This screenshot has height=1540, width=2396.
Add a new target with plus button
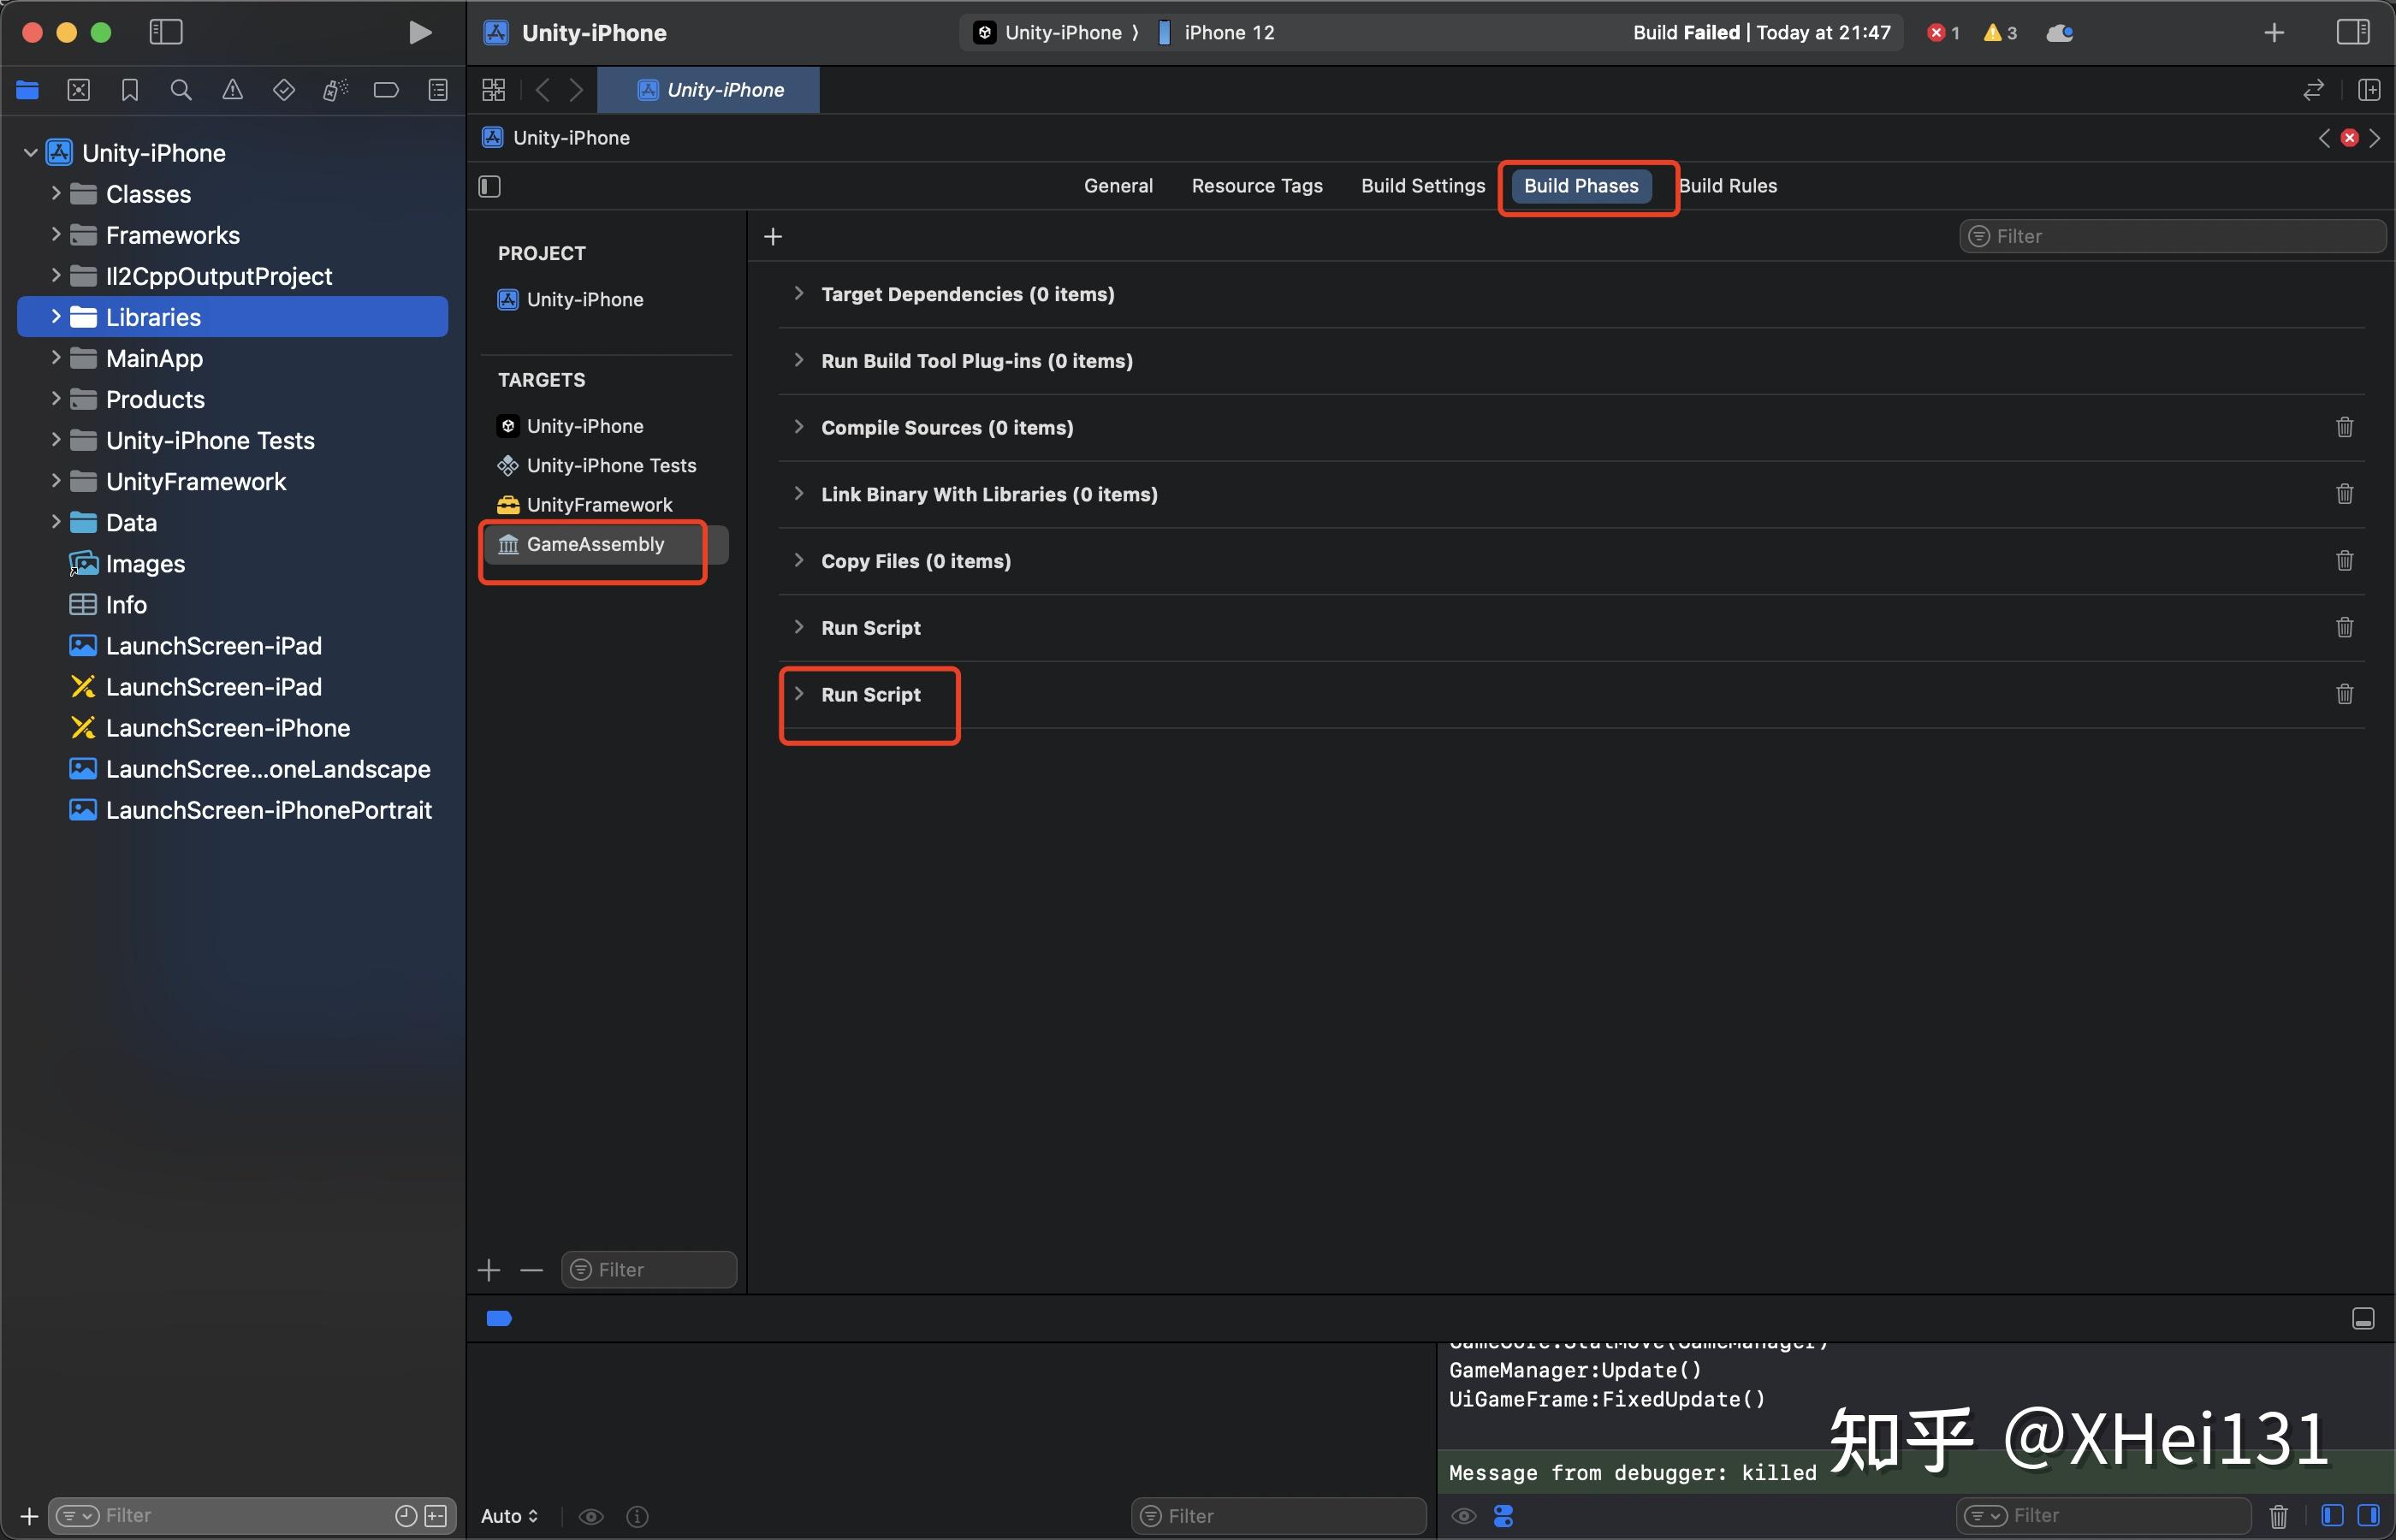(x=488, y=1269)
